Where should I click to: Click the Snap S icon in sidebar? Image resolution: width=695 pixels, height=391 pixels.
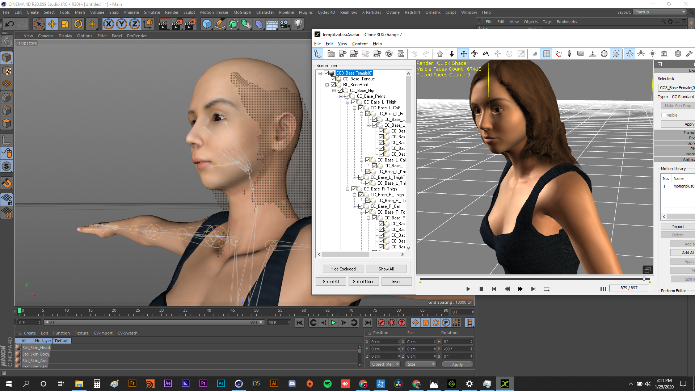tap(7, 167)
